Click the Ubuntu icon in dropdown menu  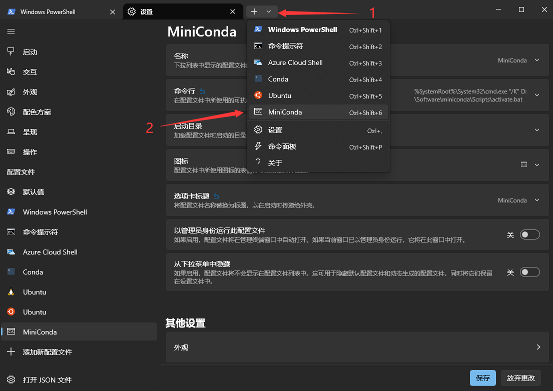258,95
